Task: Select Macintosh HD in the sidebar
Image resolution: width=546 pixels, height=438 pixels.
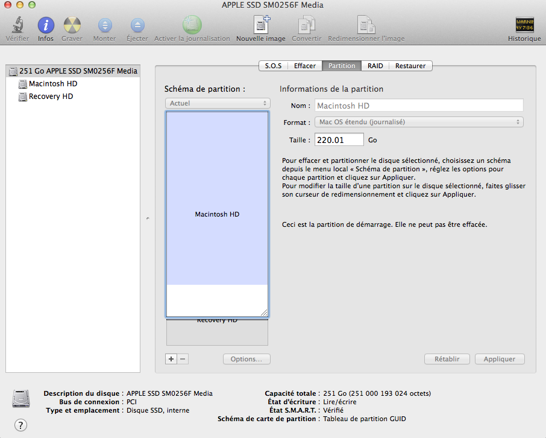Action: tap(53, 84)
